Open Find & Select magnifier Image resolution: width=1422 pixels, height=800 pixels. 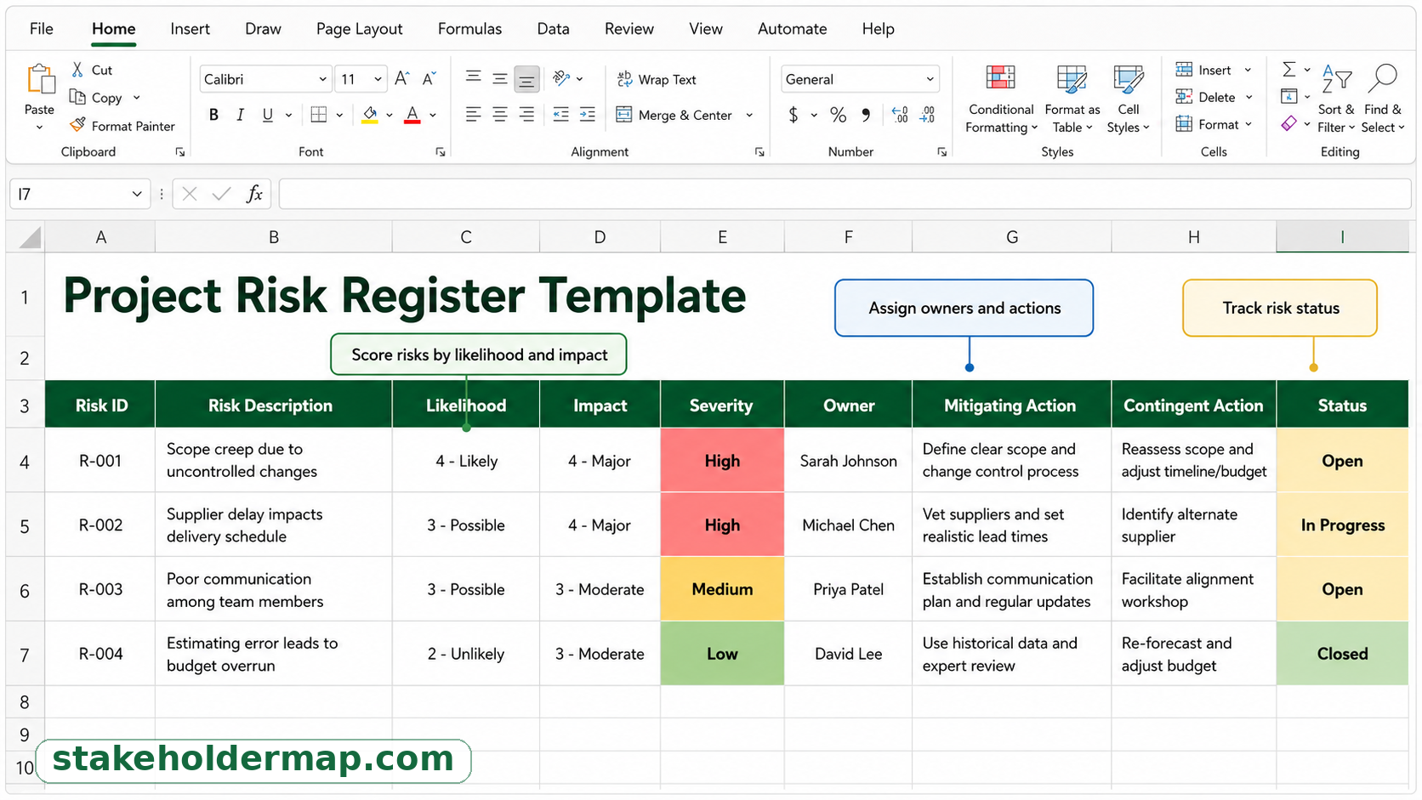pos(1383,98)
